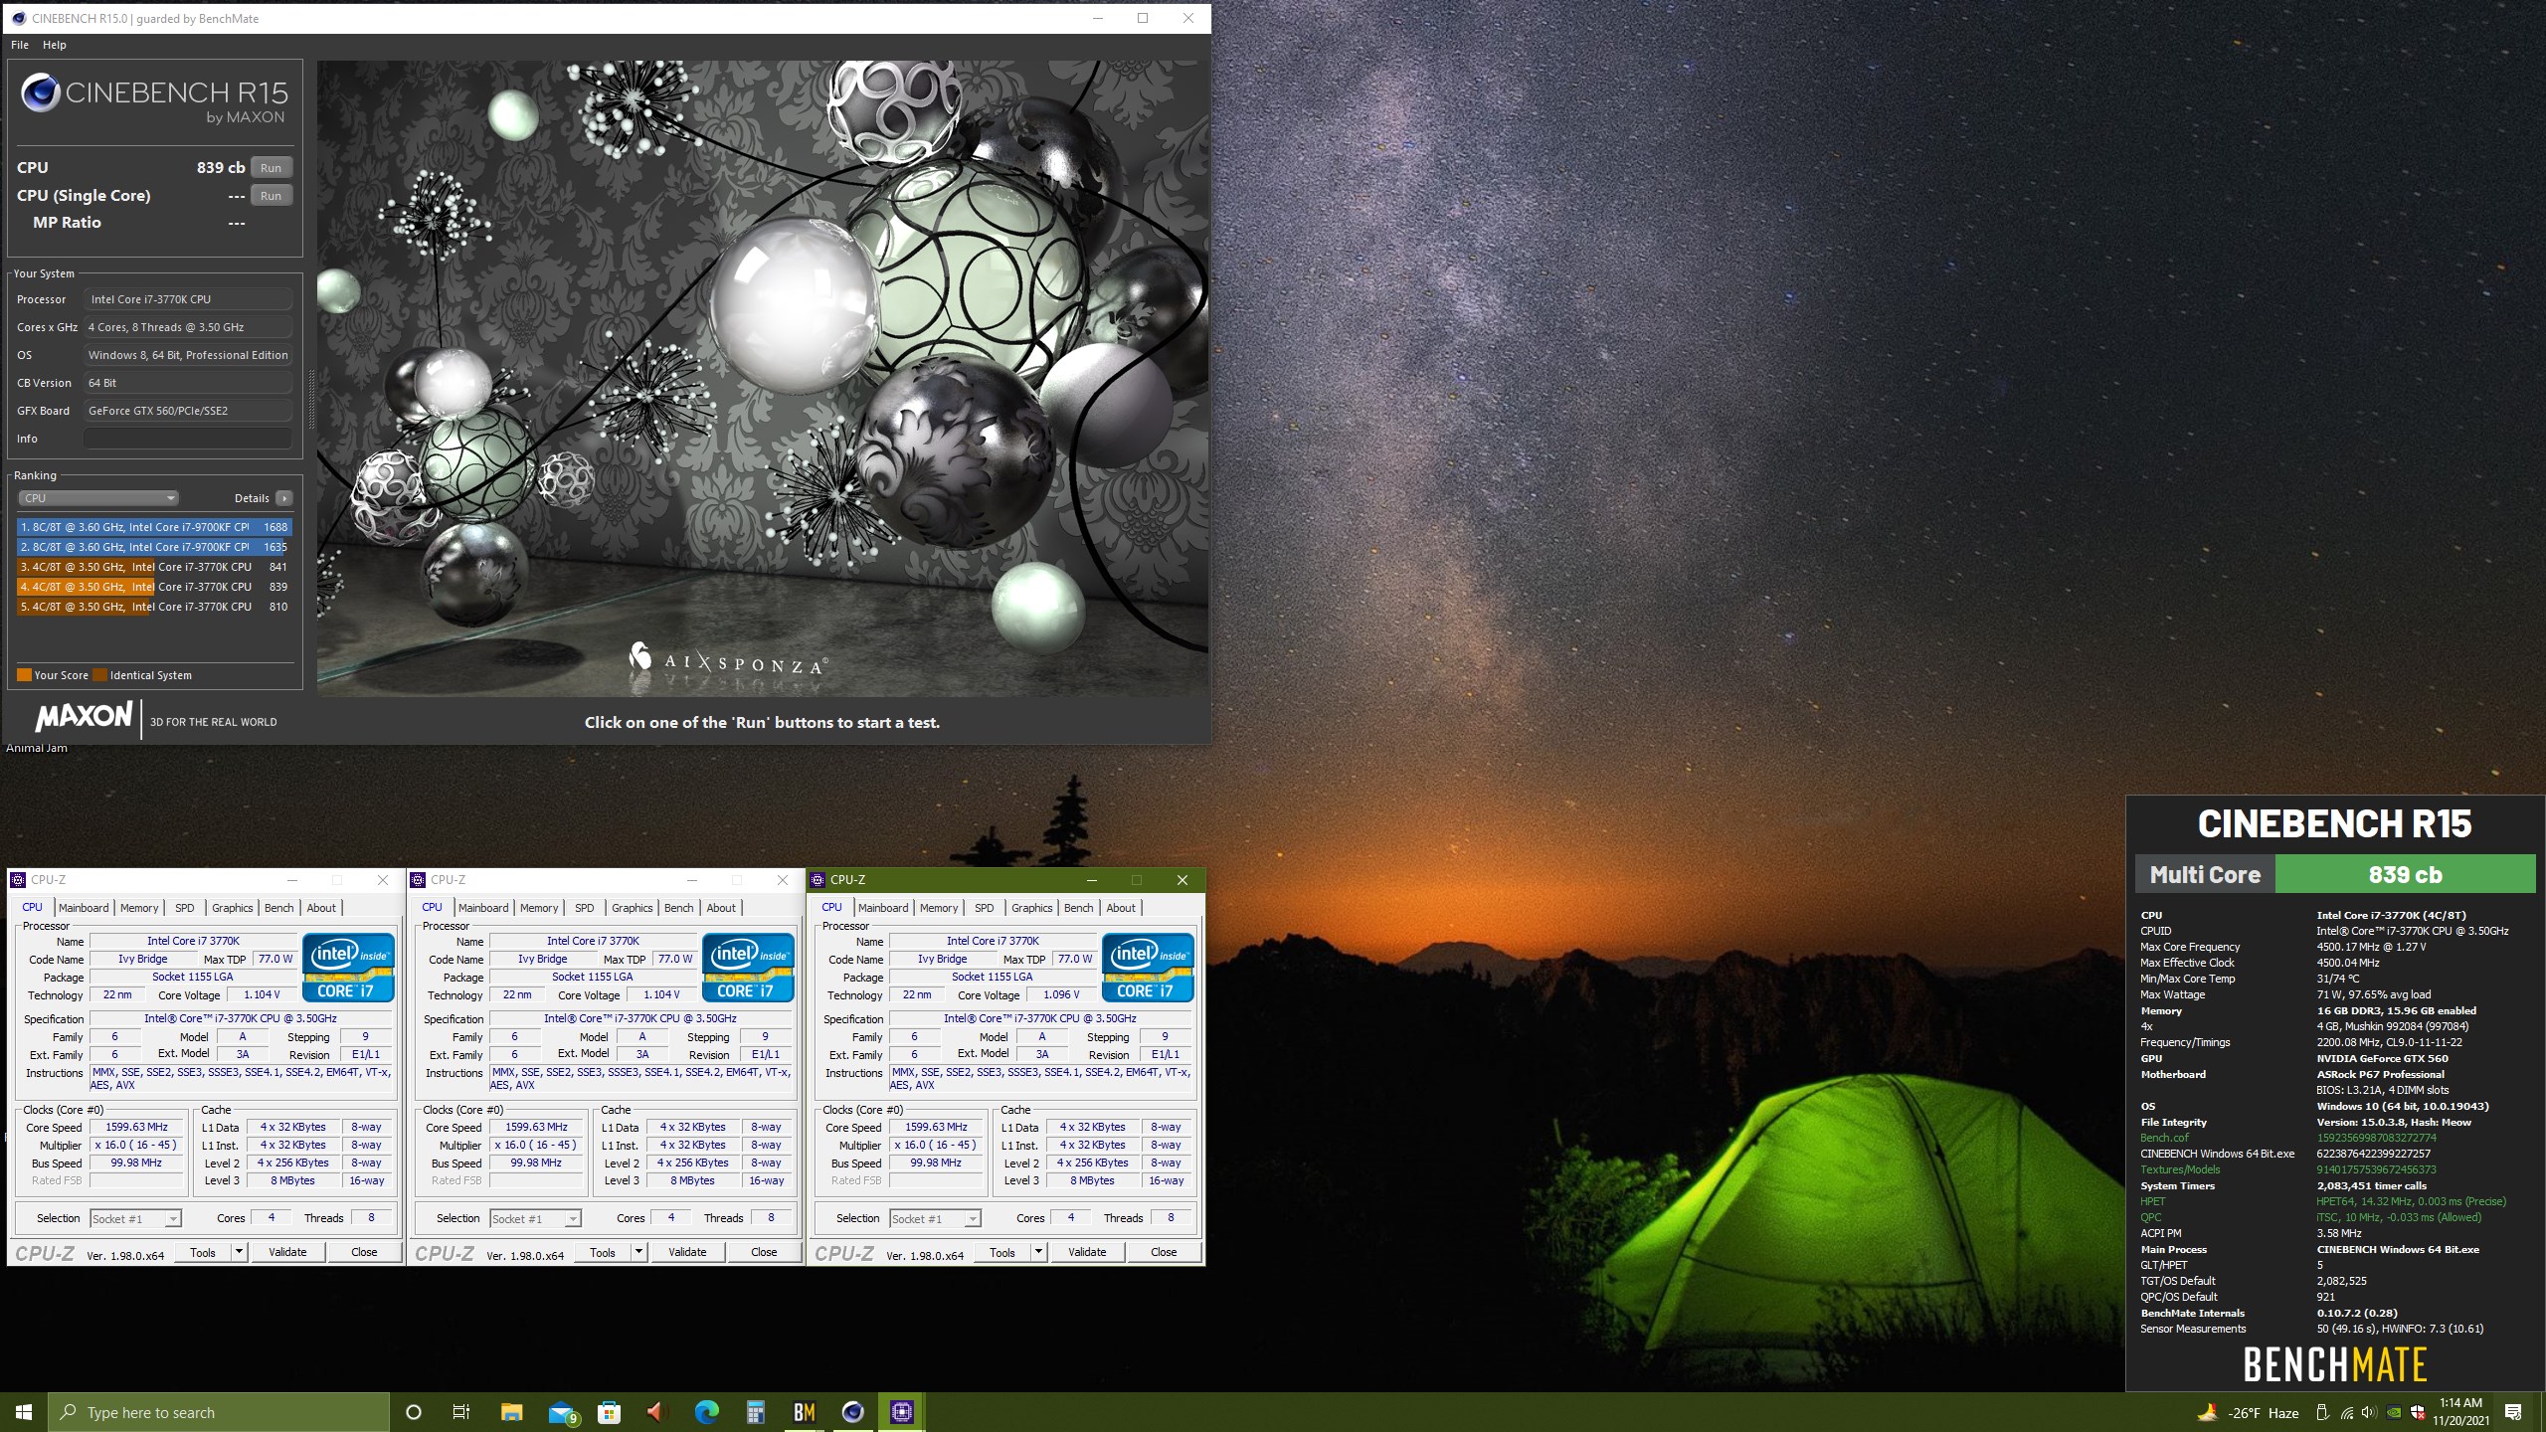Open the File menu in Cinebench

click(x=20, y=45)
